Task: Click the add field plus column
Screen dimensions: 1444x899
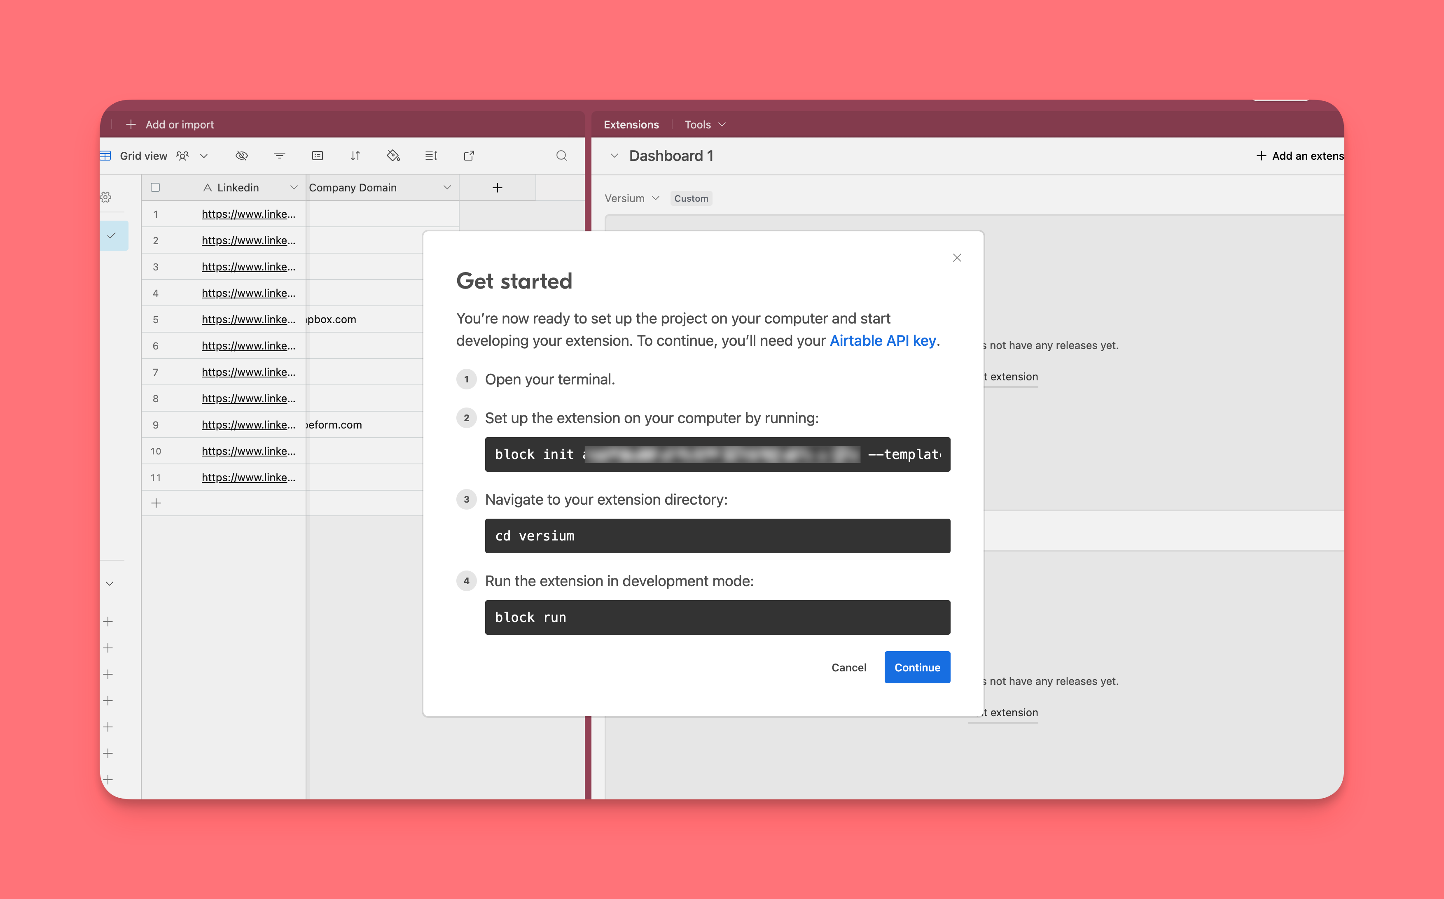Action: click(497, 188)
